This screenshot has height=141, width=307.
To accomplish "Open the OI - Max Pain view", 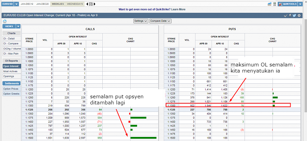I will [x=12, y=54].
